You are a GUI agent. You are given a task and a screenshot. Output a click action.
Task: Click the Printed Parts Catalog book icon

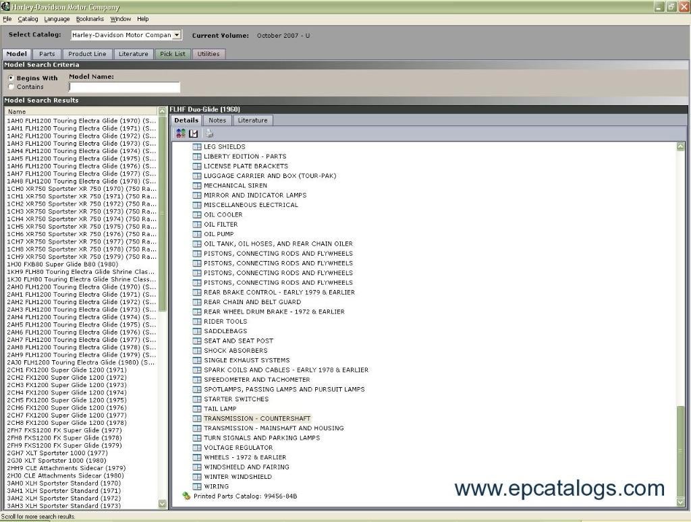coord(186,496)
